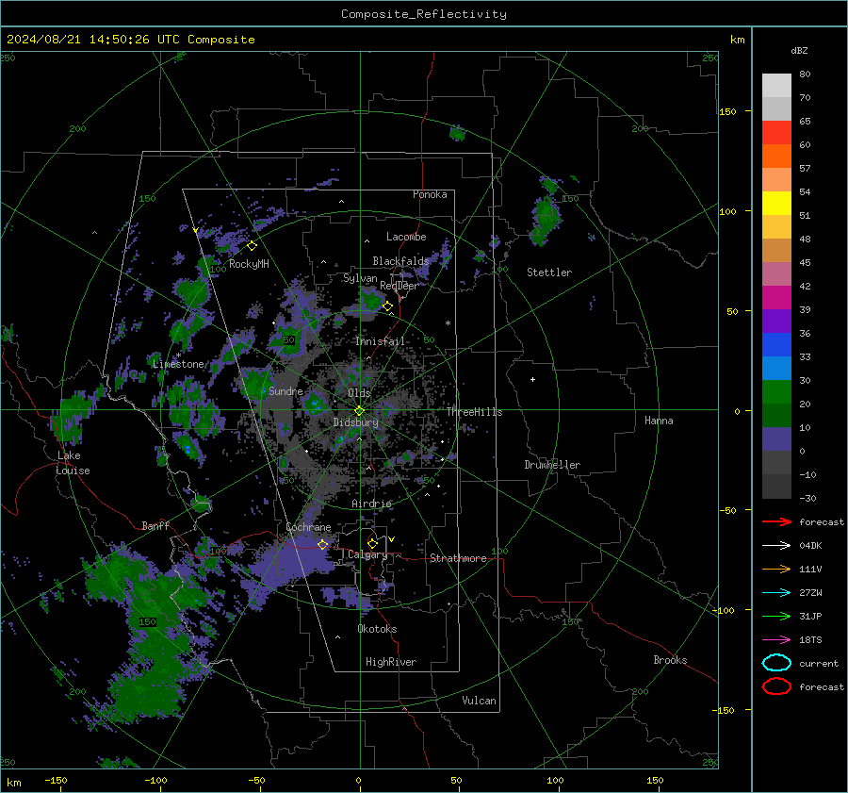The width and height of the screenshot is (848, 793).
Task: Click the Sundre label
Action: coord(285,390)
